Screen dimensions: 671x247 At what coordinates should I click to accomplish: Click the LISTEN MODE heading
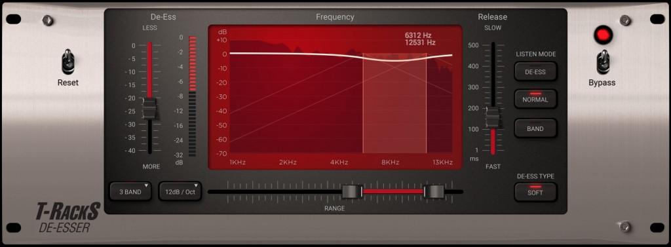(536, 54)
